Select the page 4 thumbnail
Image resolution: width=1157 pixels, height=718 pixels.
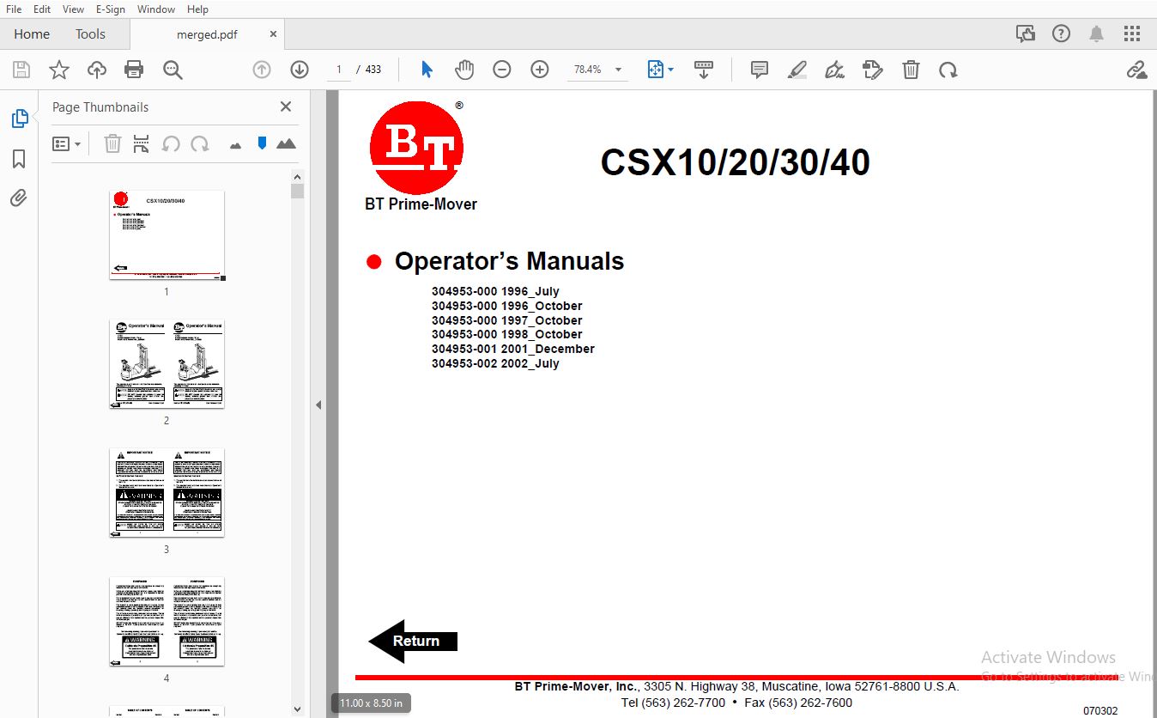167,621
